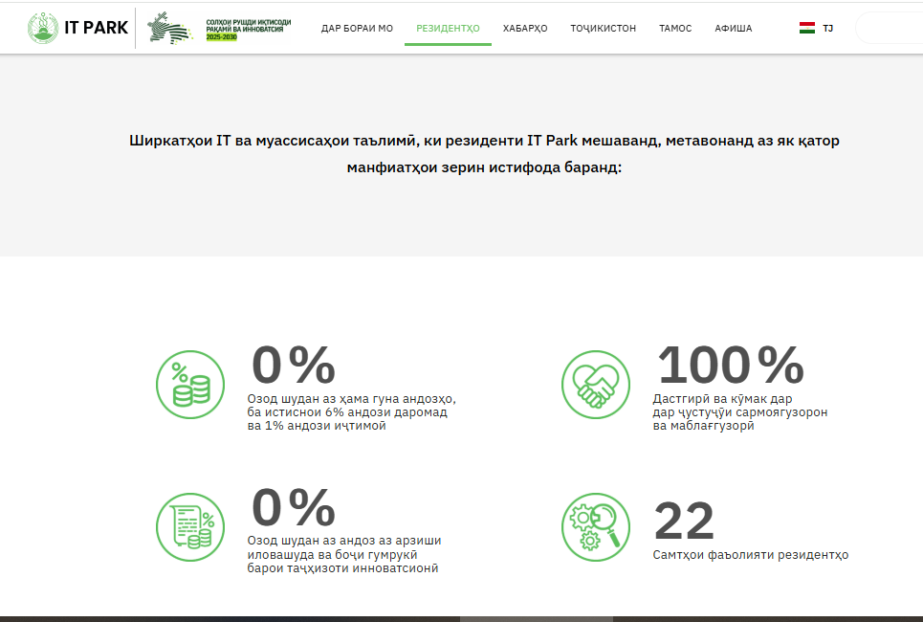Click the handshake heart icon
The width and height of the screenshot is (923, 622).
click(595, 385)
